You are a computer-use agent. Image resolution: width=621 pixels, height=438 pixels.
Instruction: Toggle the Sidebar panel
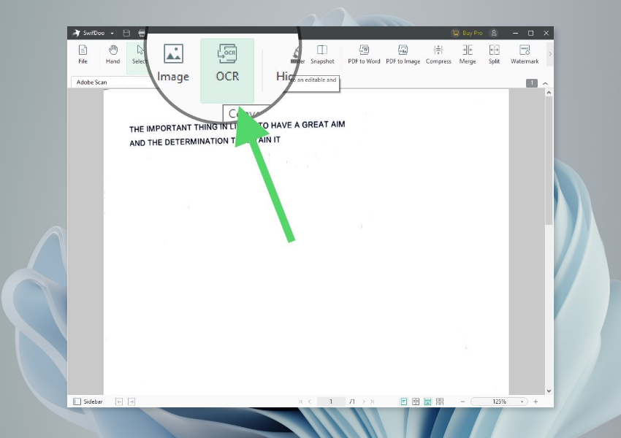click(88, 401)
